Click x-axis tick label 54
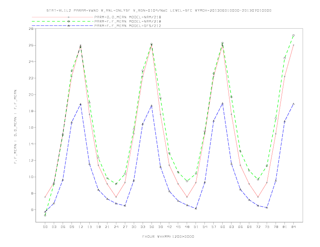Screen dimensions: 320x247 pos(205,227)
